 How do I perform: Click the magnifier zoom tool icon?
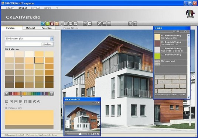(85, 24)
